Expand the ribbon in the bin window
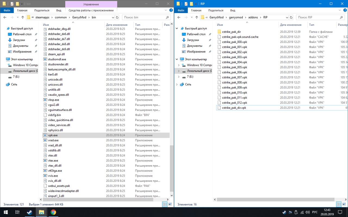 (165, 10)
